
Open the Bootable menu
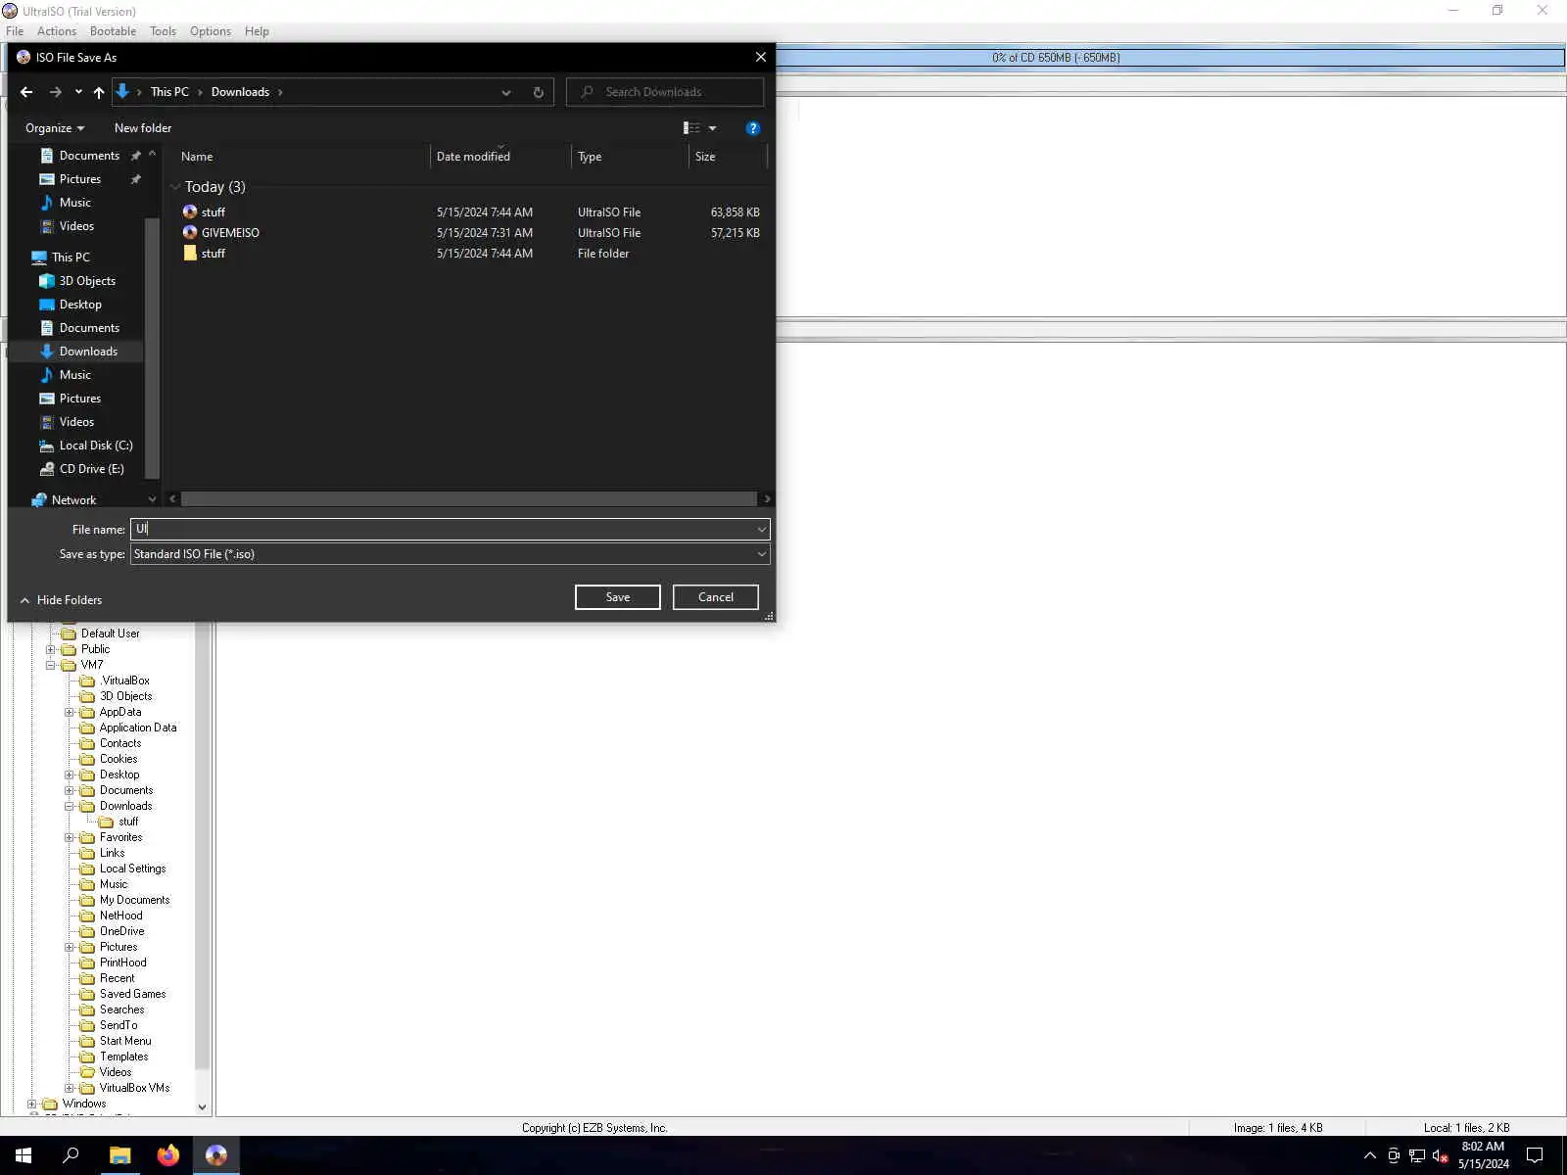[113, 31]
